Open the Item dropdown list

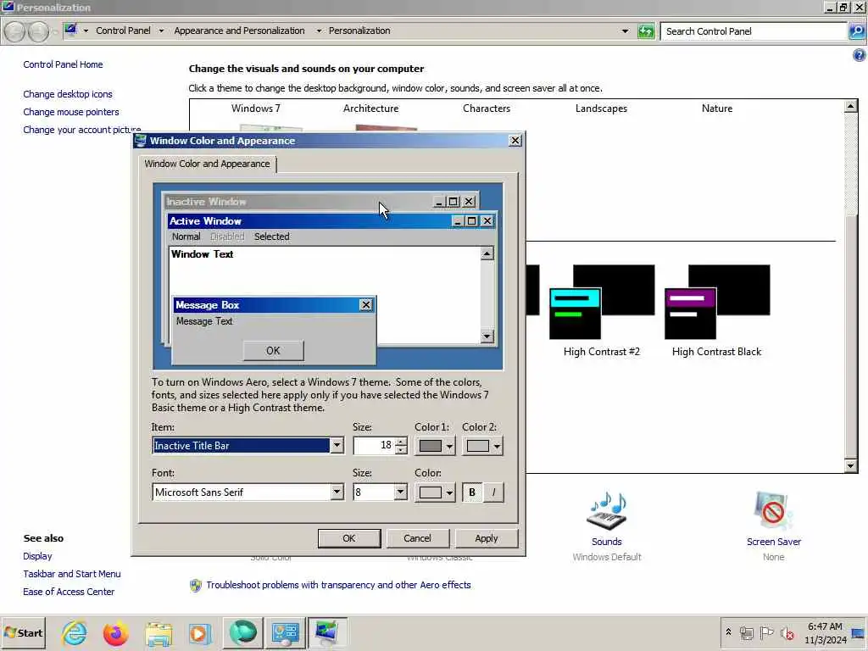tap(337, 446)
